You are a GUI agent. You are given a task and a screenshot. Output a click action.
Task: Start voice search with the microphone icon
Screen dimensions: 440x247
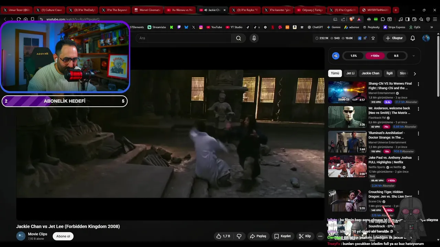pos(254,38)
